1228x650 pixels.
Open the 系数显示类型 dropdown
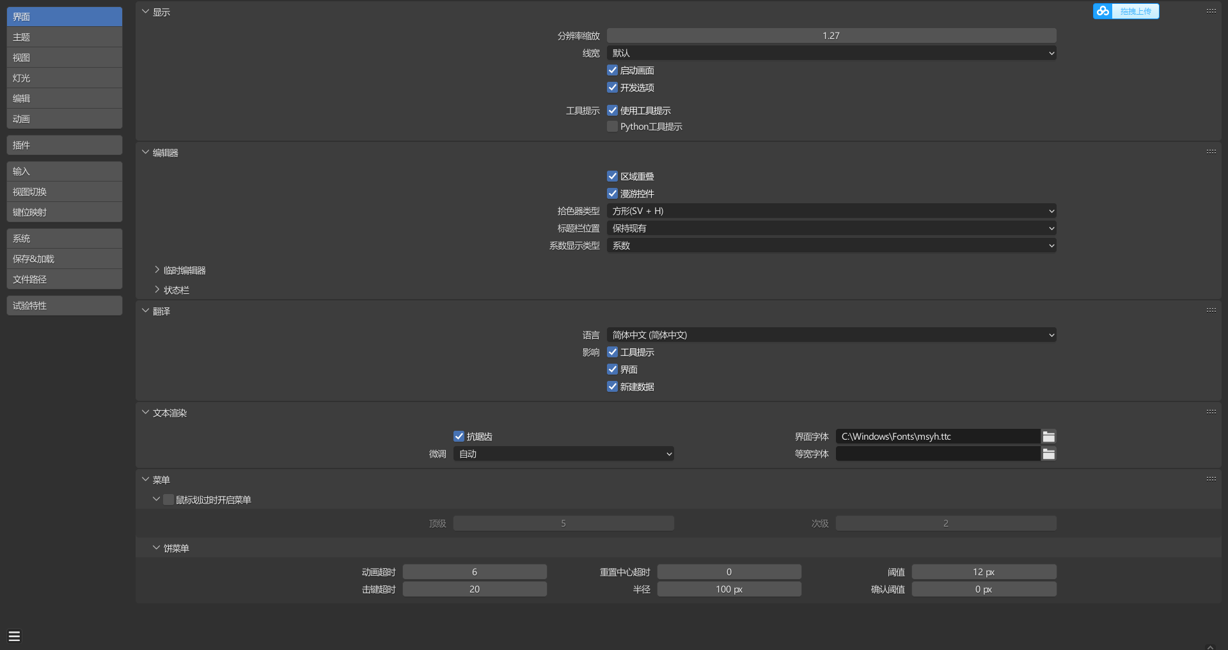[831, 245]
